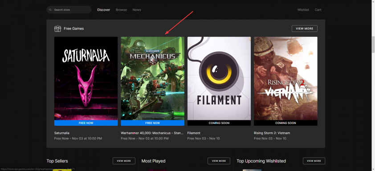Click View More in Free Games
This screenshot has width=375, height=171.
[305, 28]
